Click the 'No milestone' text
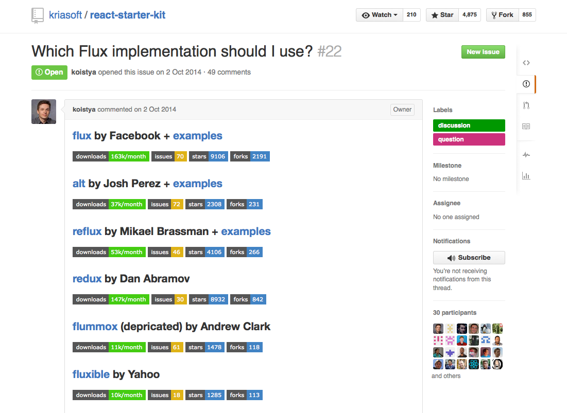This screenshot has height=413, width=567. [x=451, y=179]
